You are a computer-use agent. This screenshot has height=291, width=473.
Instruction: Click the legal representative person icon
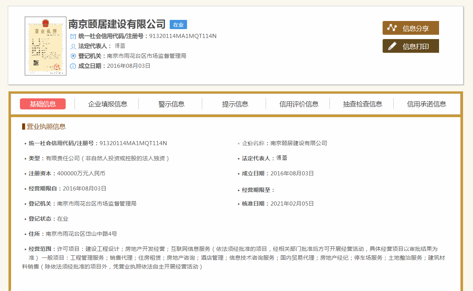pos(73,46)
